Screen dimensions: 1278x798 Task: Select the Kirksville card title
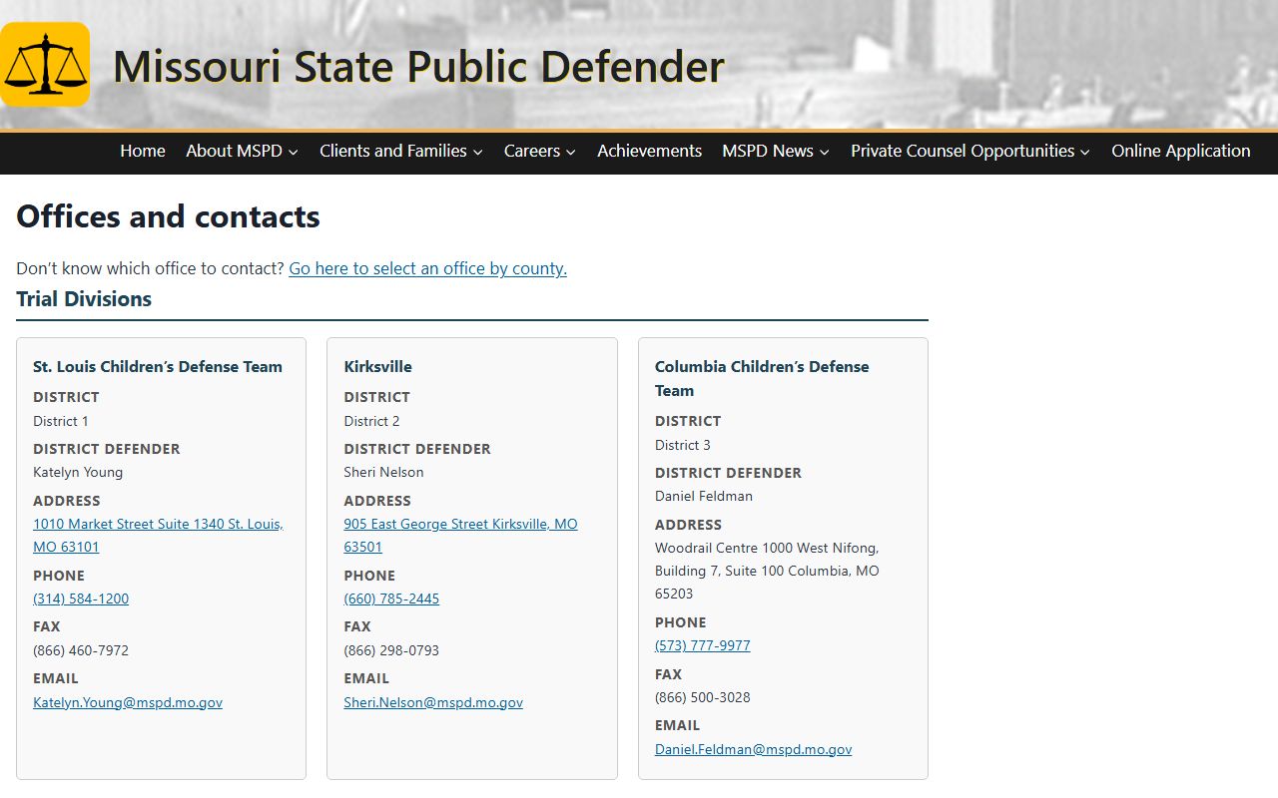tap(377, 366)
